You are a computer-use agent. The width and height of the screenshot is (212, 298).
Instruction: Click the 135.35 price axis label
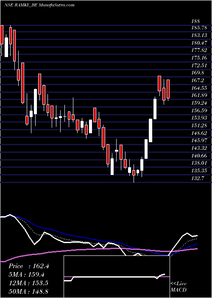199,170
